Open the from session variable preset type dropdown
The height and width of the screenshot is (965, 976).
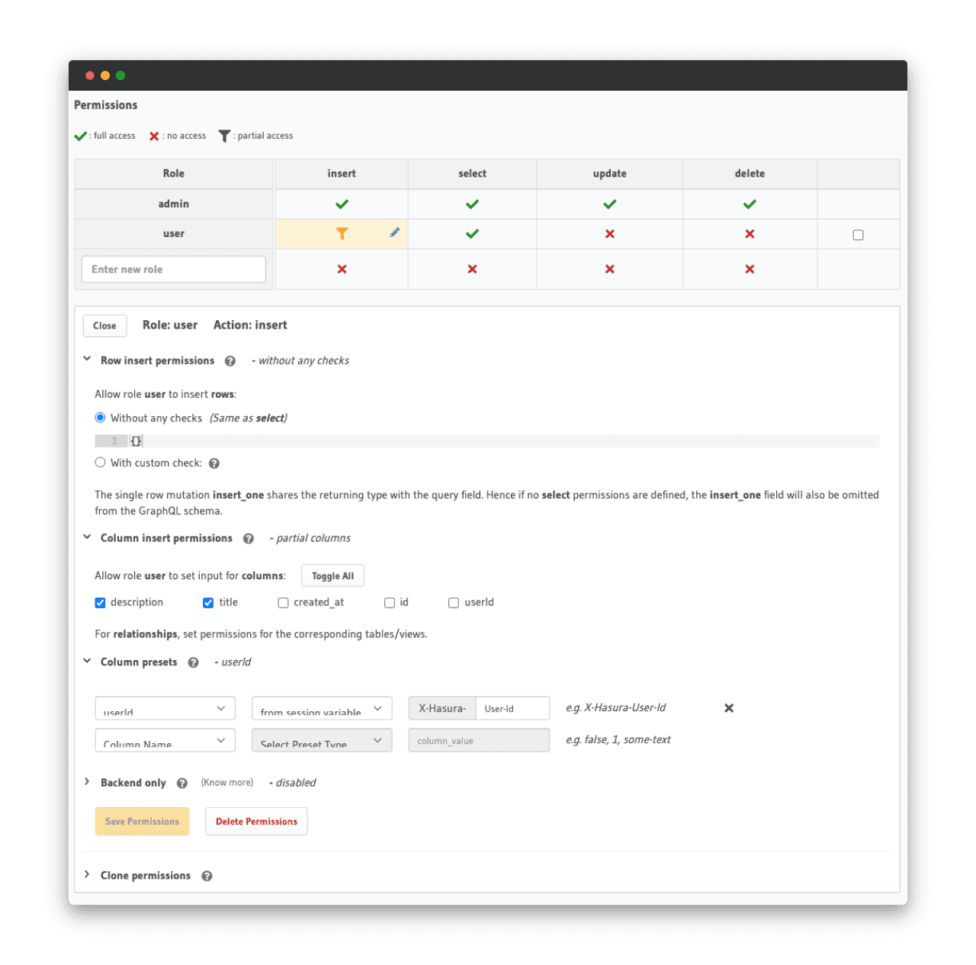[322, 709]
